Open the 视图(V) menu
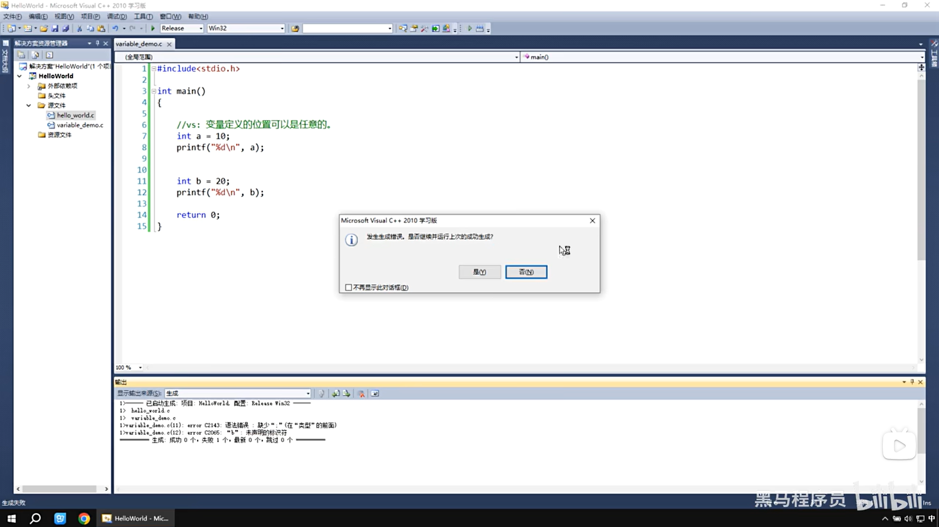The height and width of the screenshot is (527, 939). 64,16
